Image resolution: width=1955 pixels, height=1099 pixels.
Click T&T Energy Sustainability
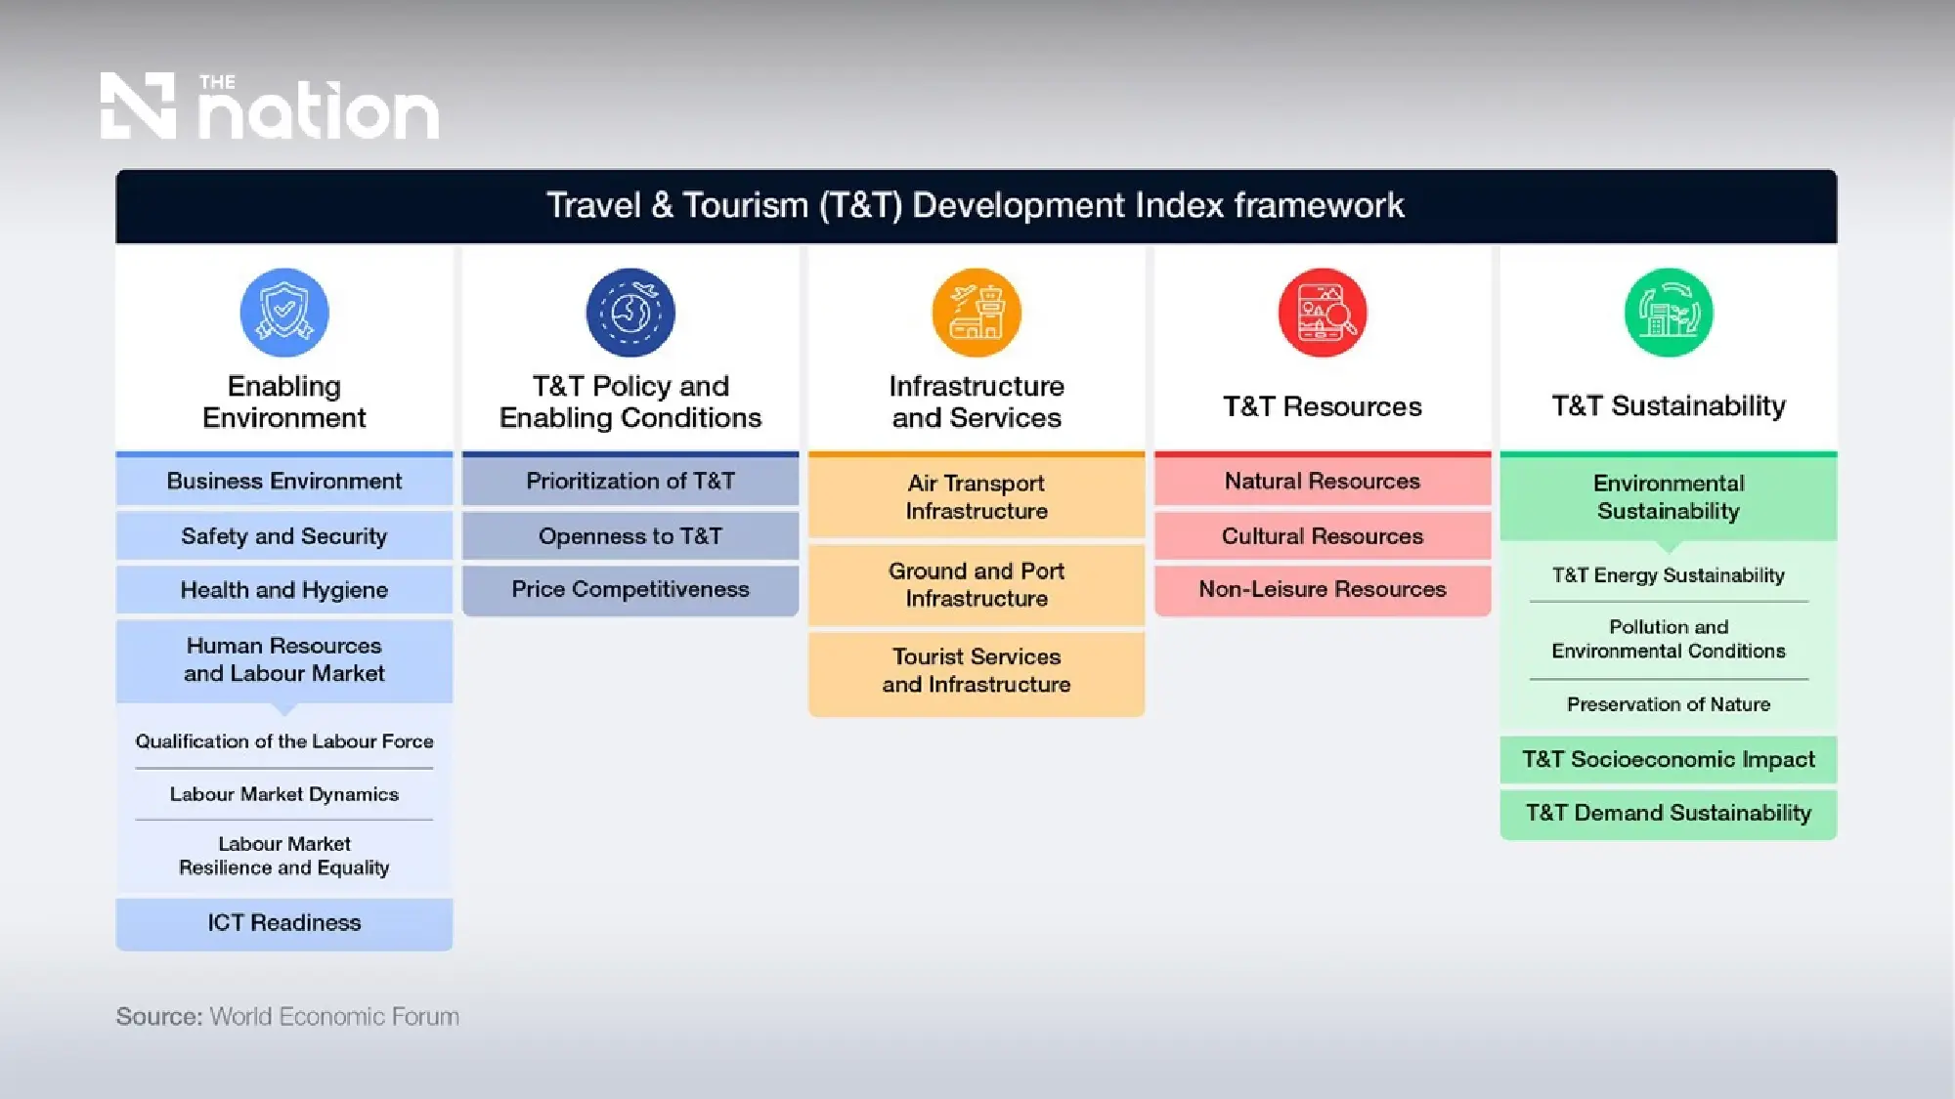pyautogui.click(x=1669, y=575)
